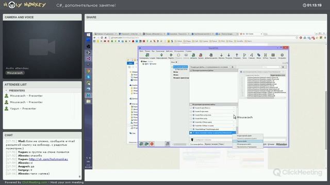Open the Terminal from SourceTree toolbar
Image resolution: width=330 pixels, height=185 pixels.
click(x=273, y=55)
